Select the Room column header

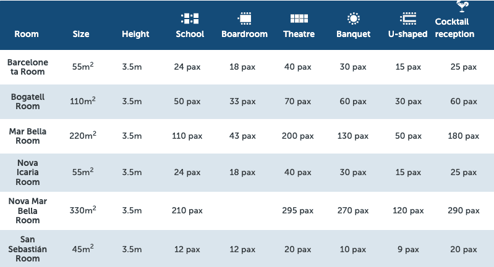click(x=27, y=34)
